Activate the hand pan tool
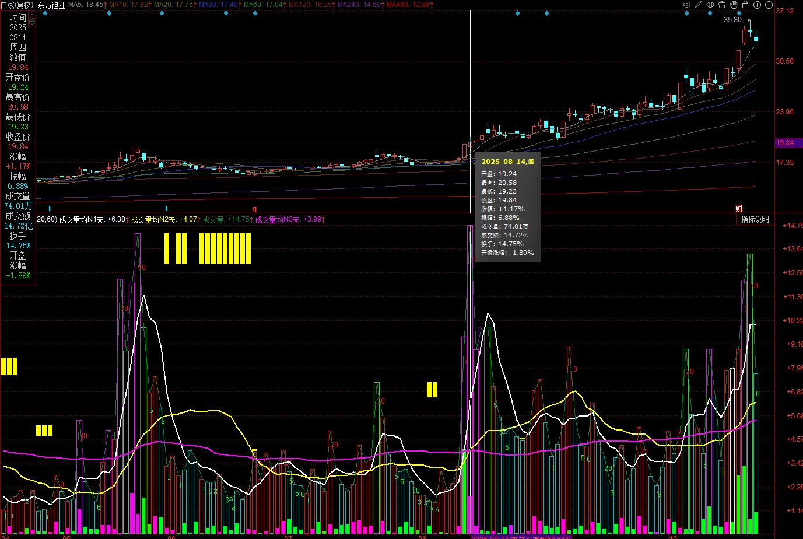Screen dimensions: 803x539 (734, 5)
